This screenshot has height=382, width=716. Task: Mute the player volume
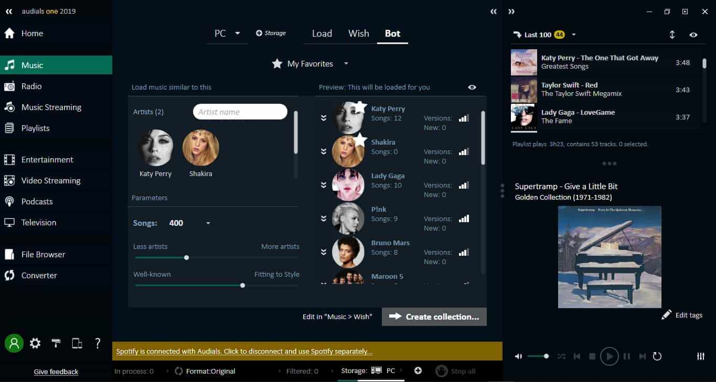pos(518,356)
